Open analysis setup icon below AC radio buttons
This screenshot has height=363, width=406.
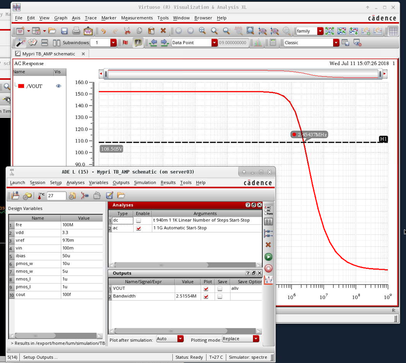pyautogui.click(x=269, y=221)
